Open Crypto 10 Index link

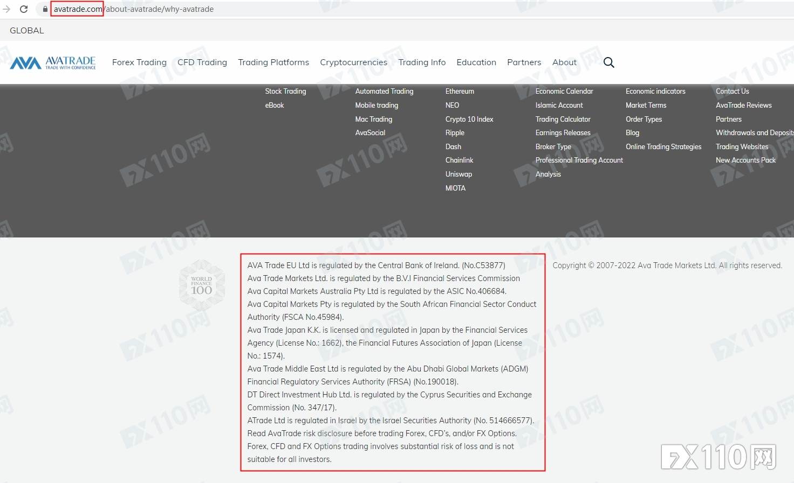[x=469, y=120]
